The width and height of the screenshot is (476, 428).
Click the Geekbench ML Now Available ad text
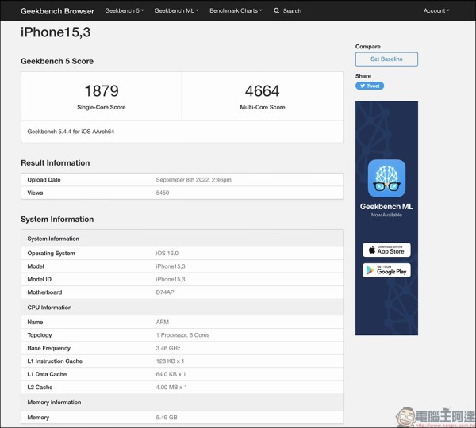pyautogui.click(x=386, y=210)
